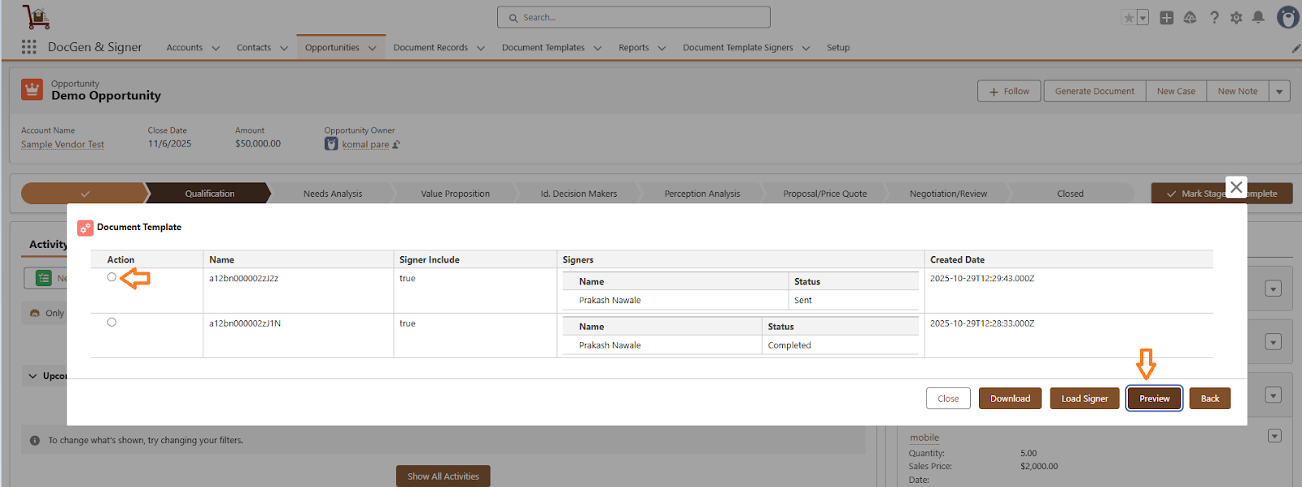
Task: Open the user profile avatar
Action: pyautogui.click(x=1287, y=17)
